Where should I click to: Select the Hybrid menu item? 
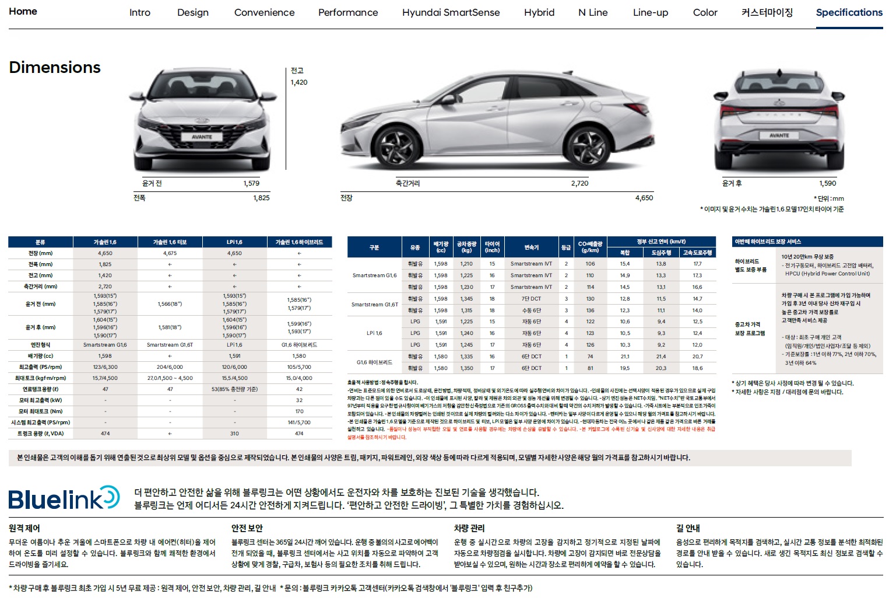tap(539, 12)
